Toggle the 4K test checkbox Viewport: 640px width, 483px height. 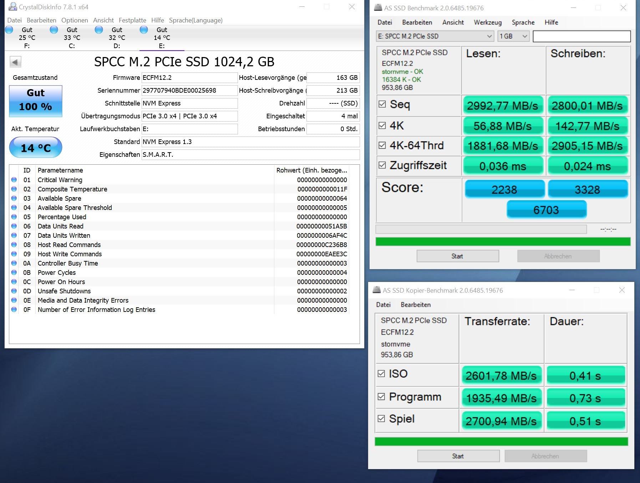click(x=382, y=125)
